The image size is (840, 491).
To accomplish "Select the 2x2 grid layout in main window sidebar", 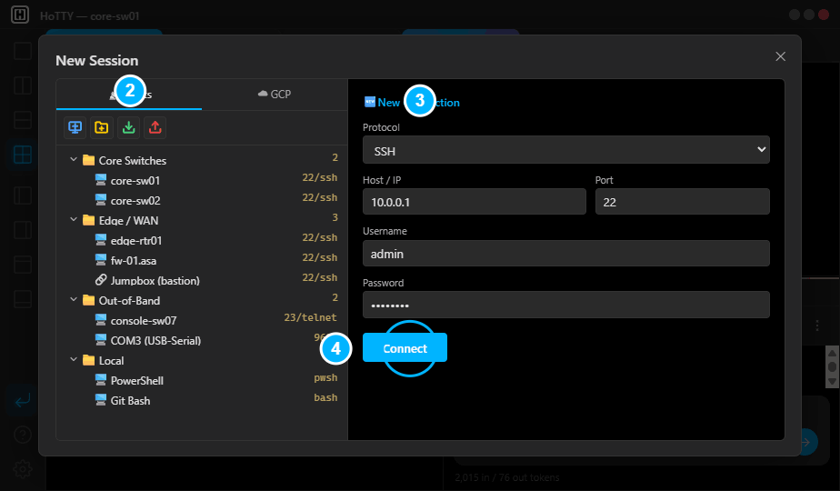I will (23, 155).
